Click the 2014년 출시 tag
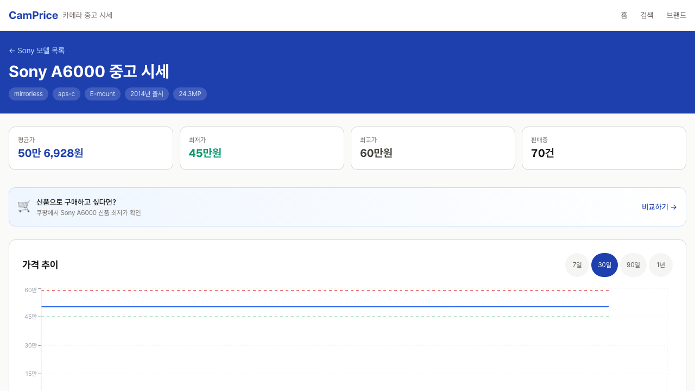Image resolution: width=695 pixels, height=391 pixels. [147, 94]
